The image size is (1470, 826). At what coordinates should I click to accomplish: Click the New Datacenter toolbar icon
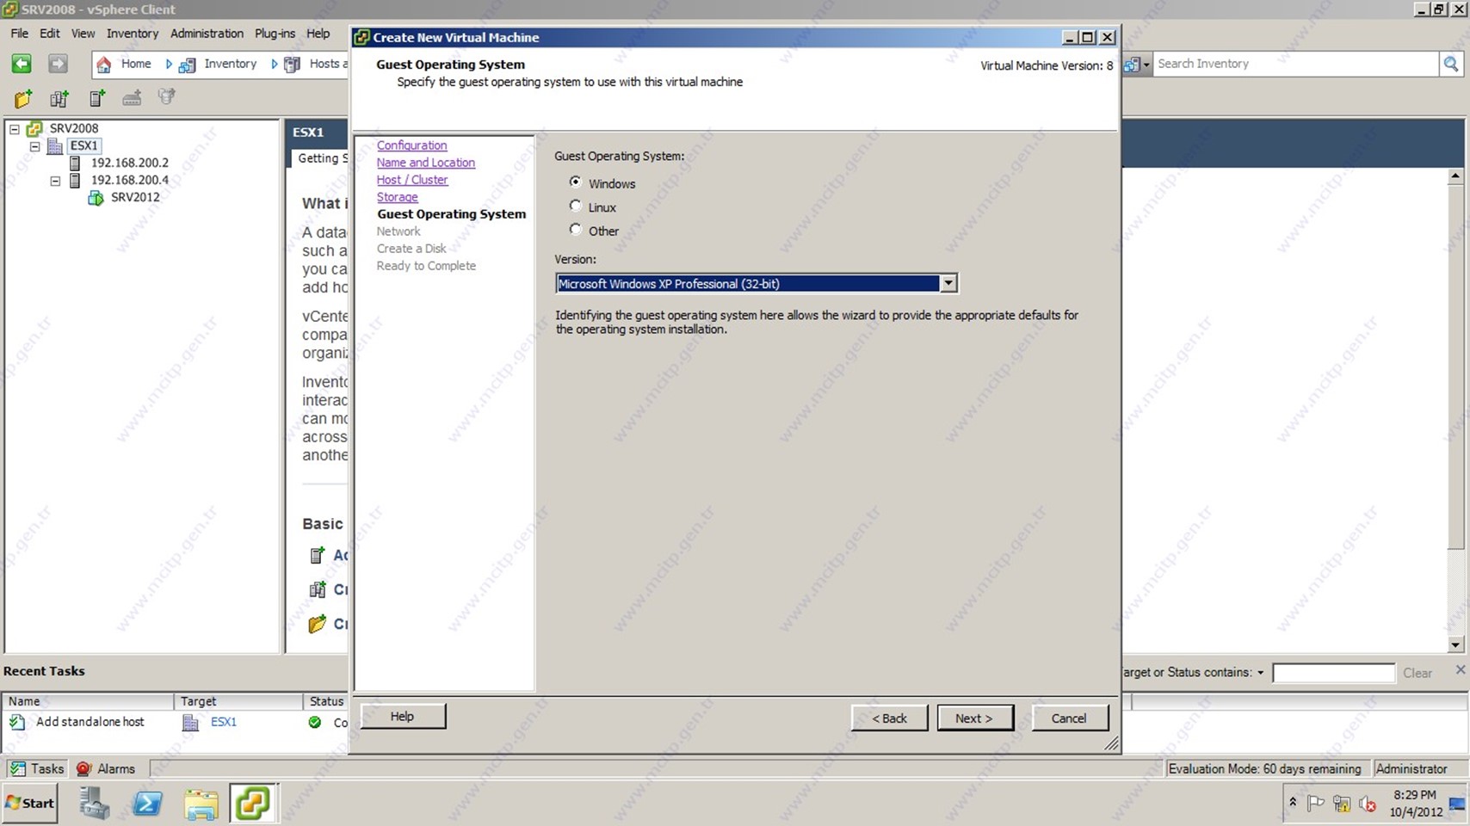[59, 98]
